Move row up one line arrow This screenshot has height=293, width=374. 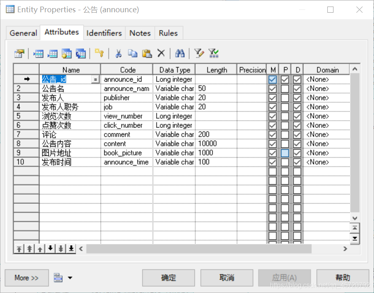click(40, 249)
